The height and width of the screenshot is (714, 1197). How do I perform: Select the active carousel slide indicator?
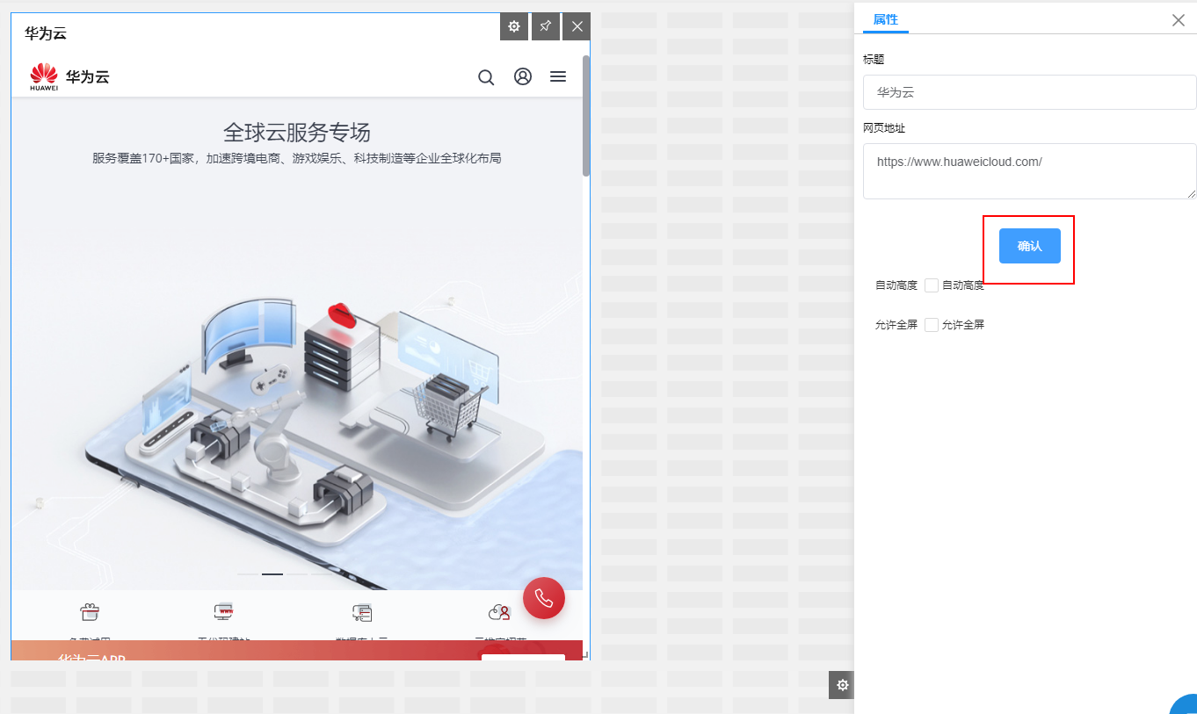272,573
